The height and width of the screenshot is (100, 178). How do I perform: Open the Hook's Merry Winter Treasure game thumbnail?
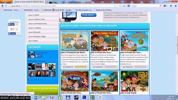tap(135, 41)
